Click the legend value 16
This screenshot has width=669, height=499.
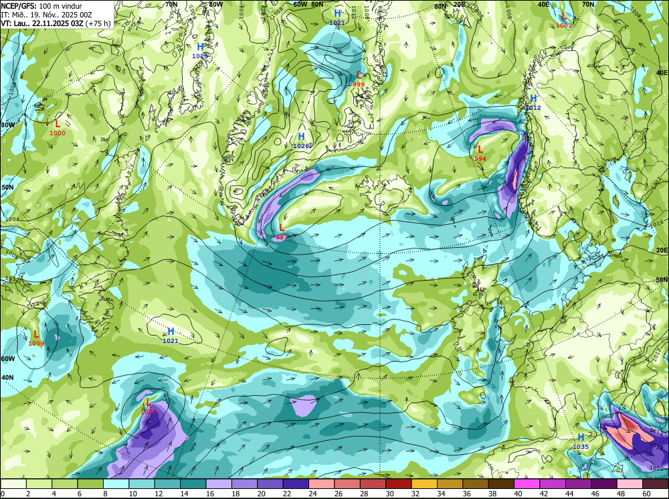[x=209, y=494]
